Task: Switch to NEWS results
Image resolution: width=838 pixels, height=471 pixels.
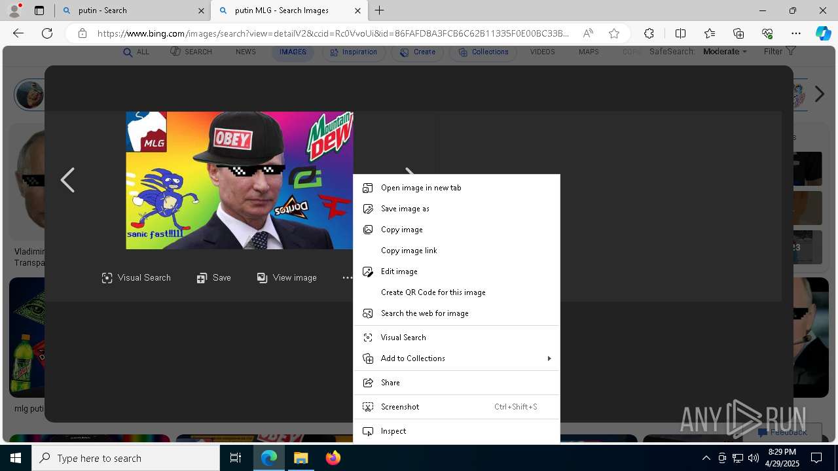Action: [x=246, y=52]
